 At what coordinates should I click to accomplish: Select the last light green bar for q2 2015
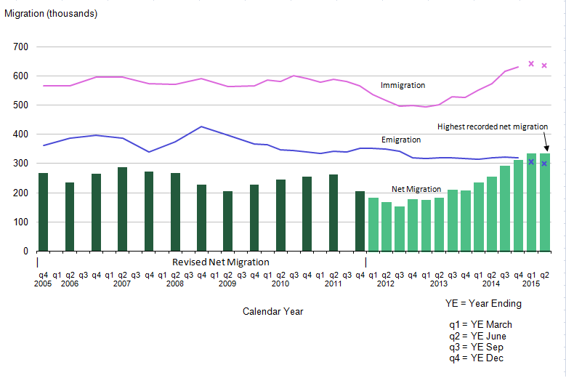[545, 202]
